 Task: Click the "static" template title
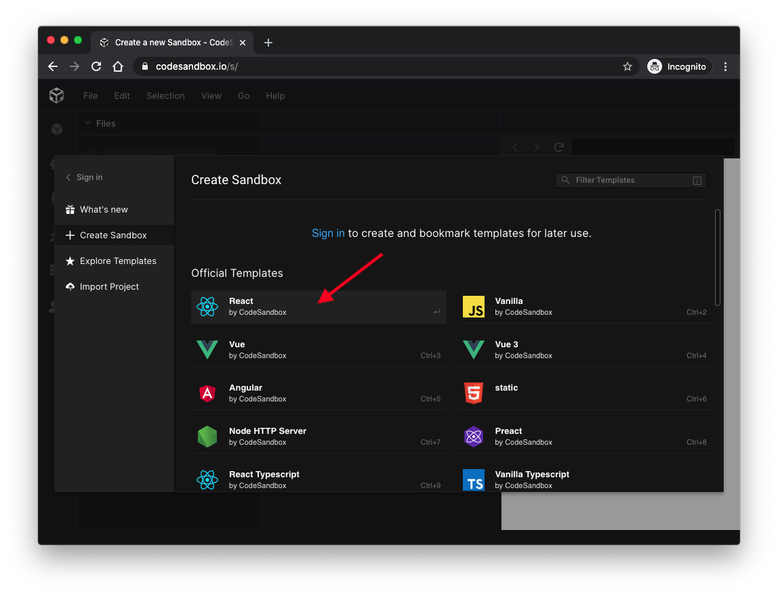(506, 387)
